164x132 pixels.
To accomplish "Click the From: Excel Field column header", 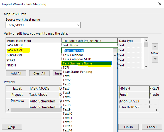I will [34, 40].
